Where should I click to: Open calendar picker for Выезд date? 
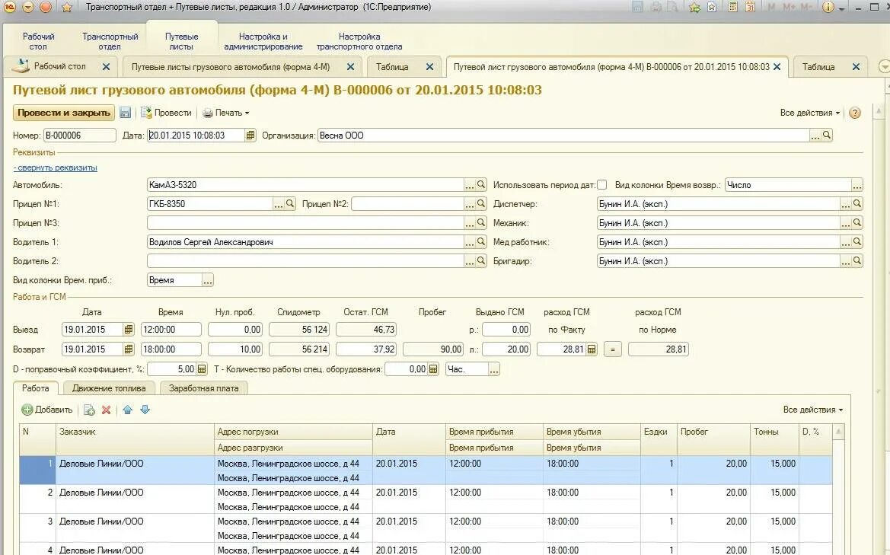[129, 329]
